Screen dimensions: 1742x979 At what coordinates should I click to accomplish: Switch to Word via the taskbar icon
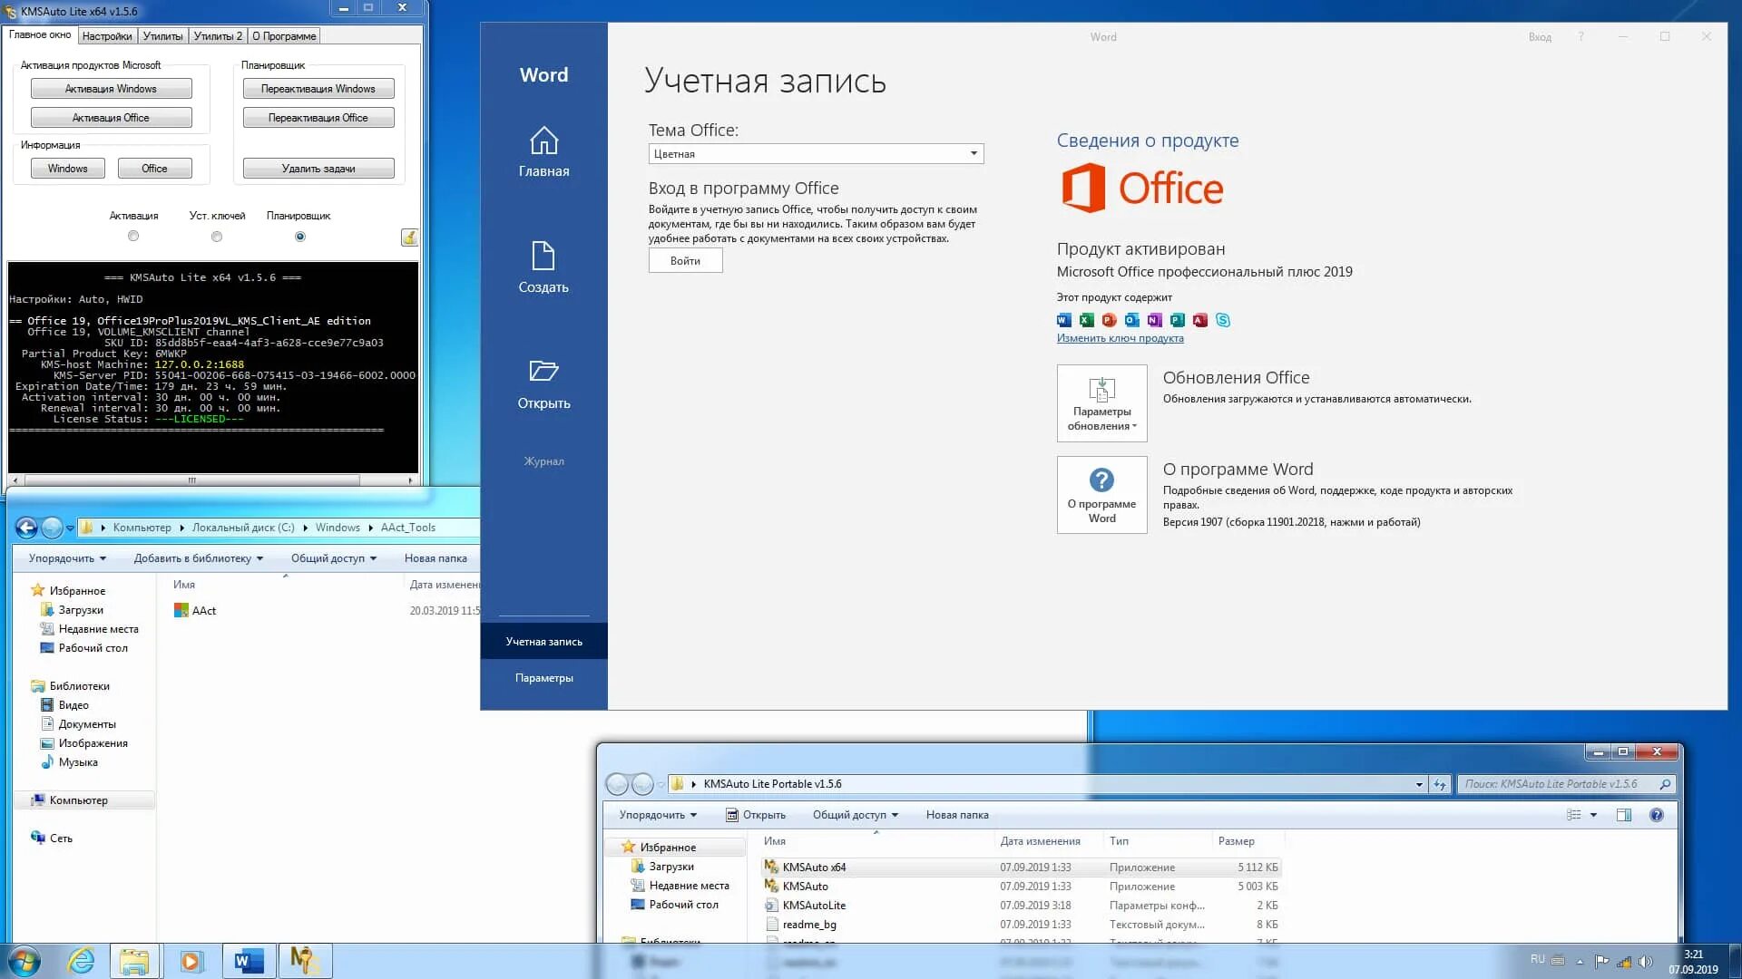click(248, 961)
